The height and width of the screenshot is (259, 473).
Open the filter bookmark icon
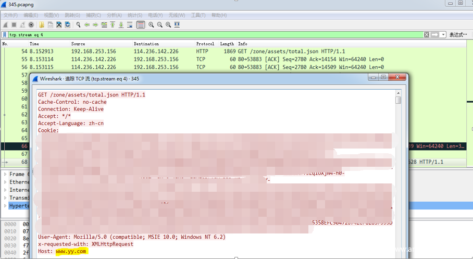tap(5, 35)
